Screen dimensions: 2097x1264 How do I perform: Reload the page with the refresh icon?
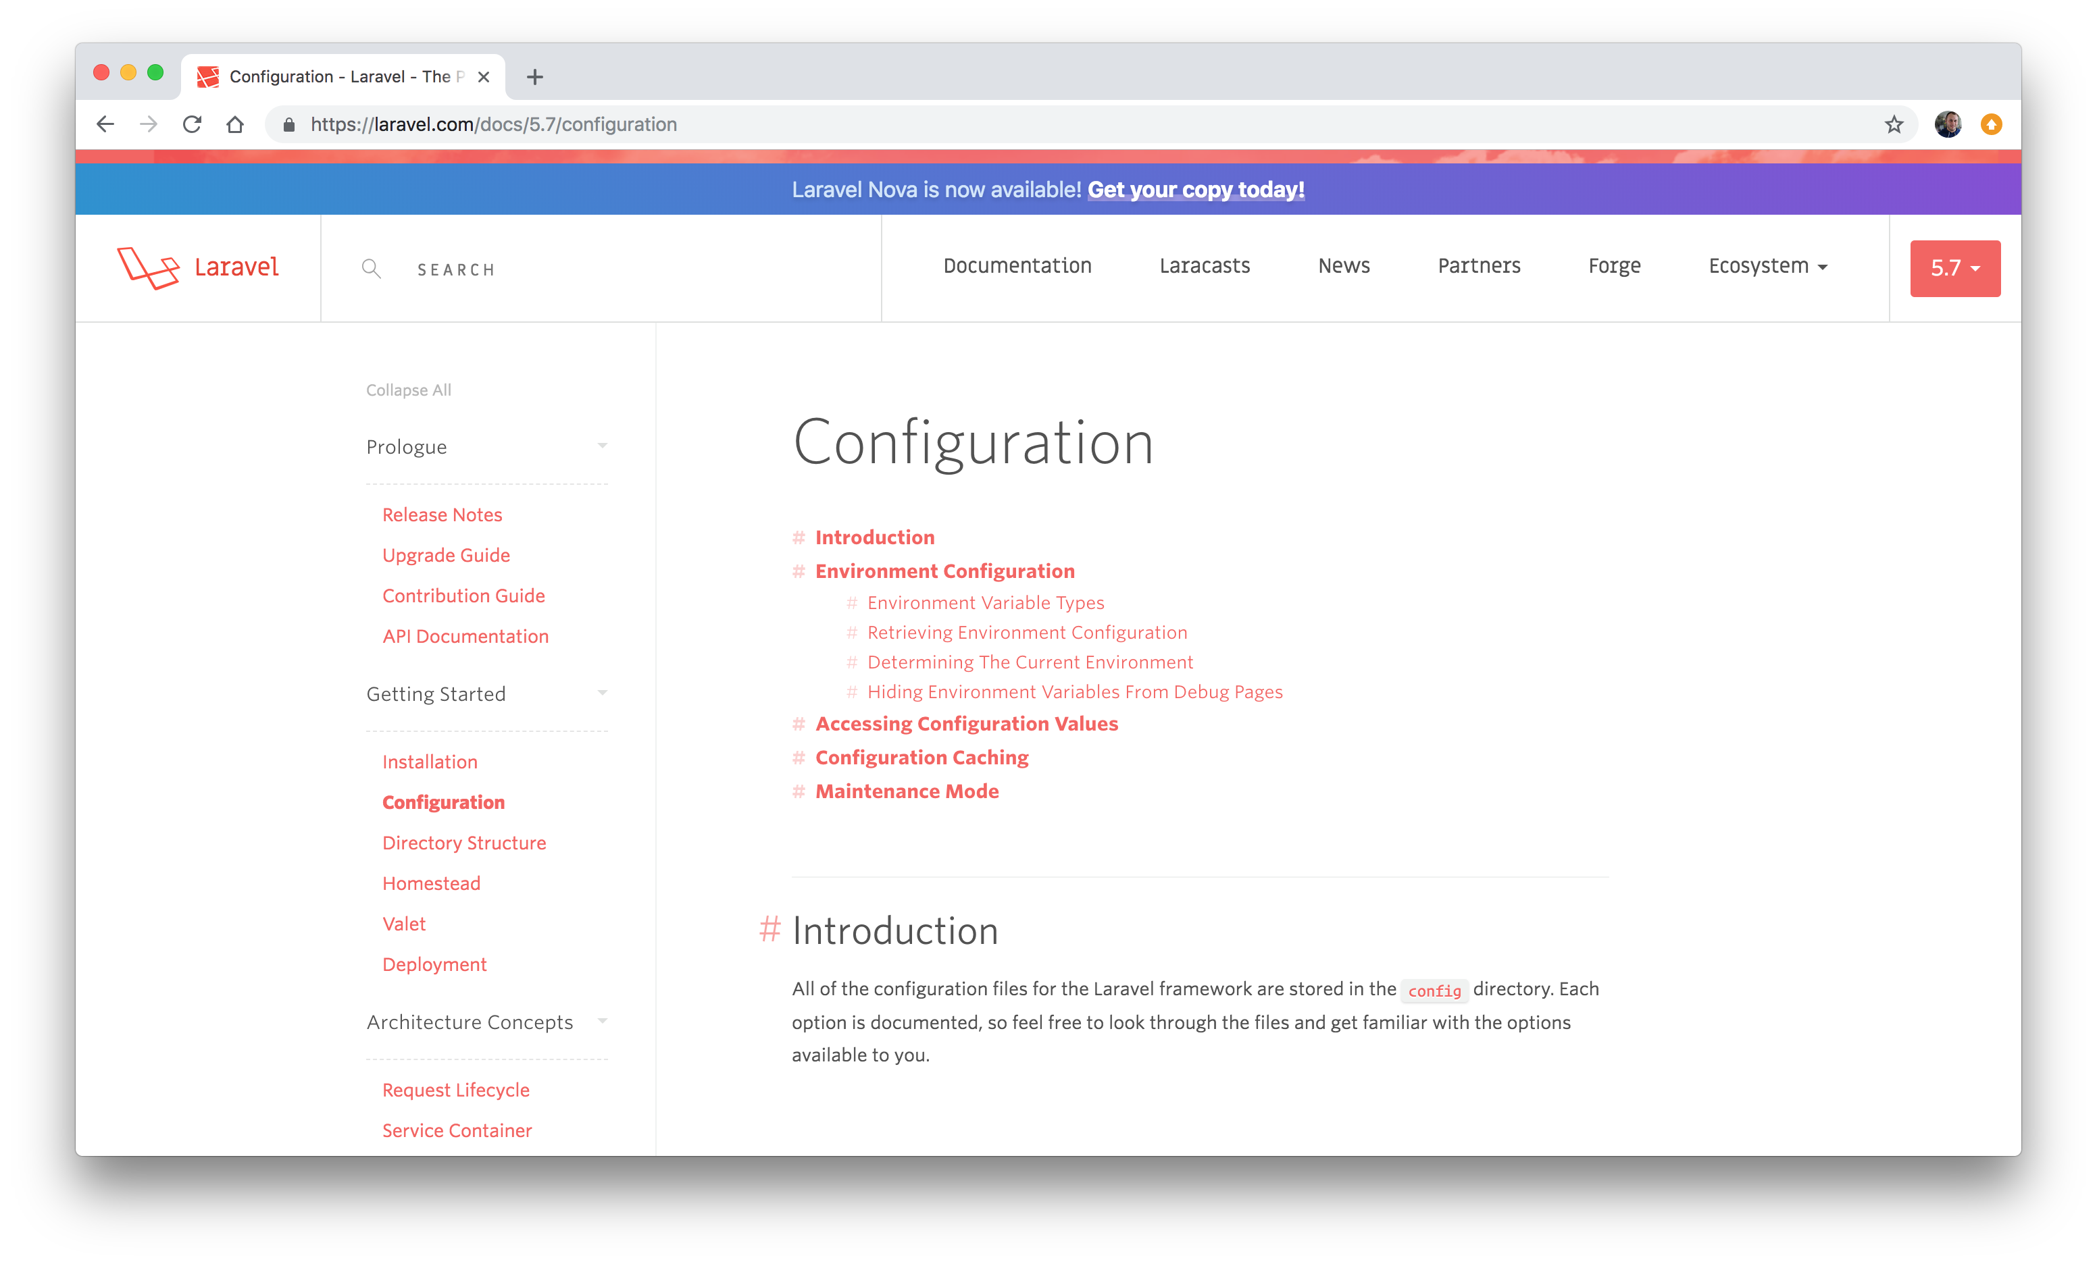tap(193, 124)
